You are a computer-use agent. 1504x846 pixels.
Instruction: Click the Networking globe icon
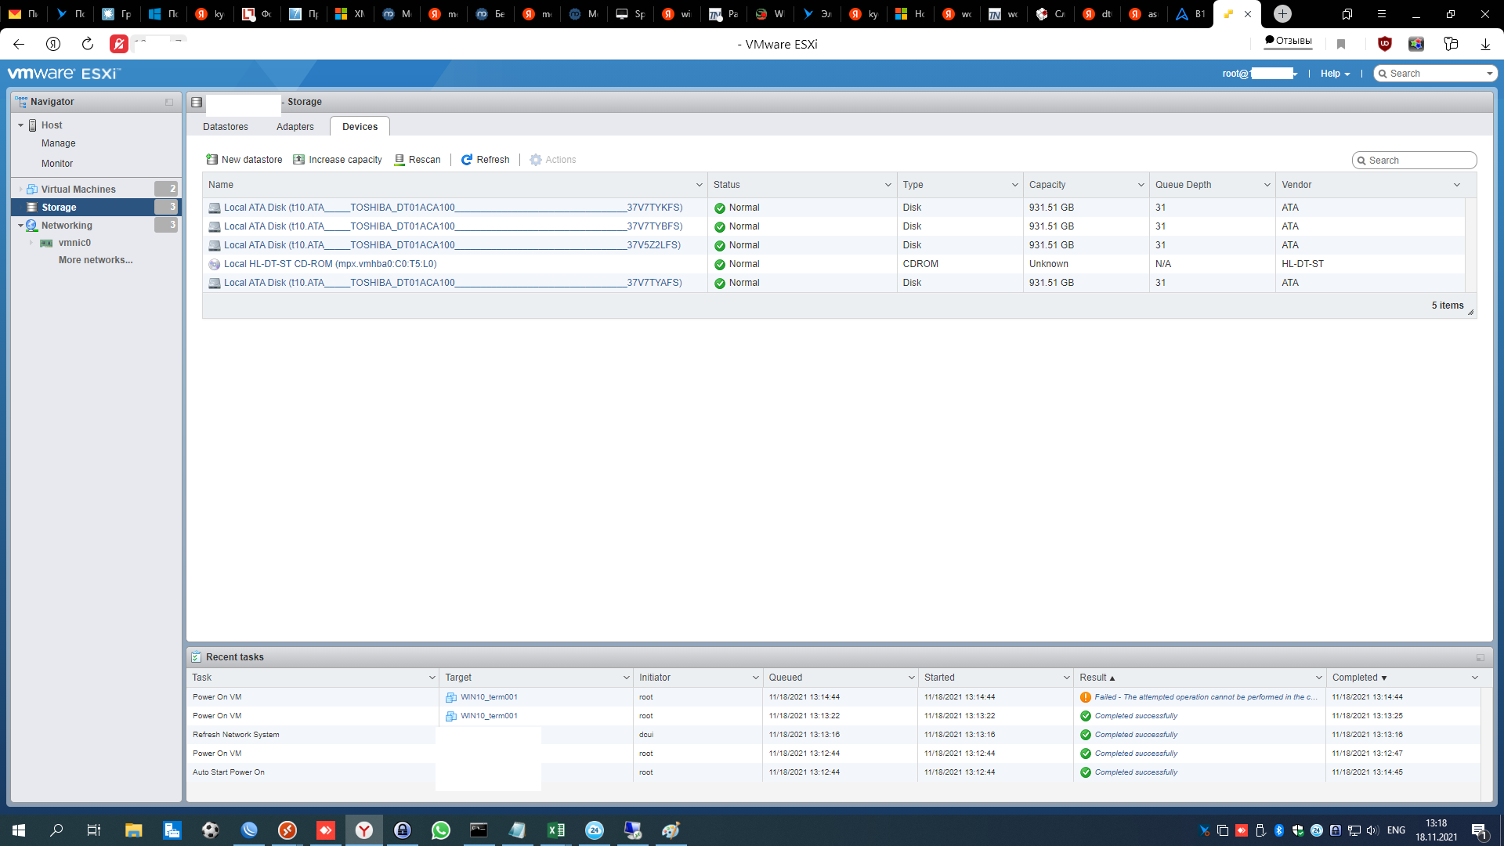point(32,226)
